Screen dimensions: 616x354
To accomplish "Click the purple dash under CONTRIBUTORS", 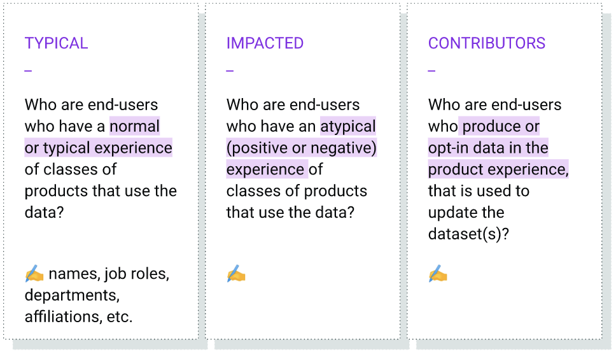I will tap(431, 71).
